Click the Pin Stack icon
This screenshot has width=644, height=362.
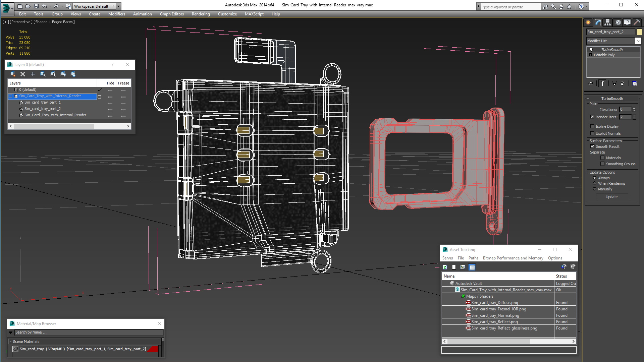[591, 83]
